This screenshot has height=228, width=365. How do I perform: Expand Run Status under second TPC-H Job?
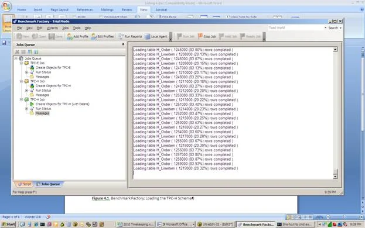[x=26, y=90]
